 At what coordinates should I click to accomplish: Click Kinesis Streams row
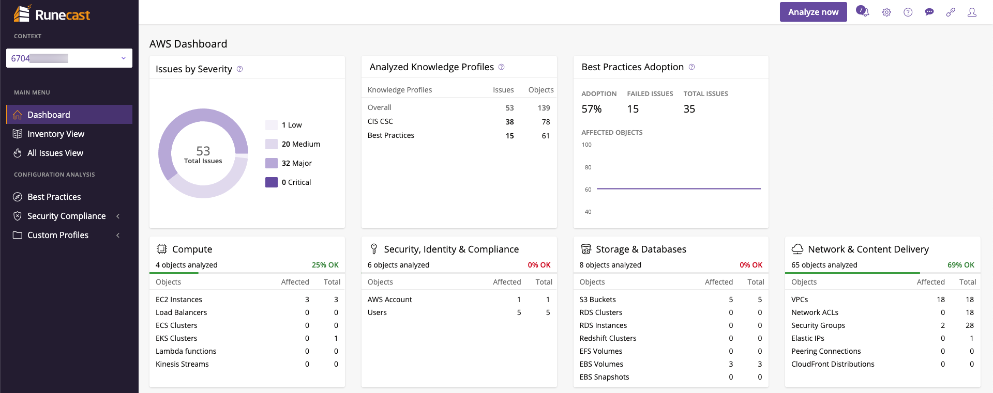(x=247, y=364)
